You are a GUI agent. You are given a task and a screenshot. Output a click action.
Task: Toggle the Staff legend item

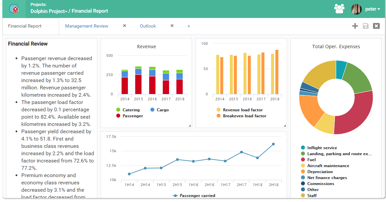[x=309, y=196]
